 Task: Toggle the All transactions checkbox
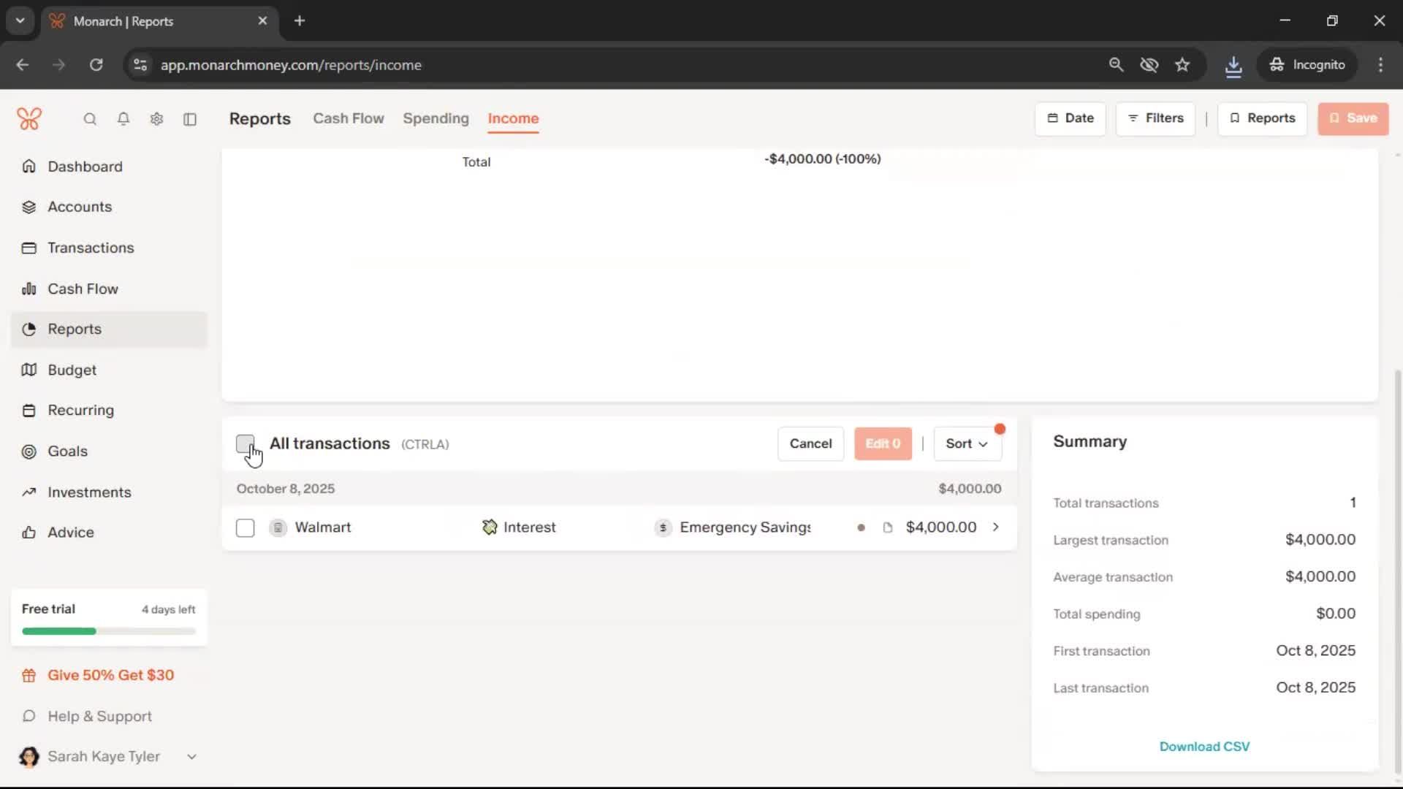point(246,443)
